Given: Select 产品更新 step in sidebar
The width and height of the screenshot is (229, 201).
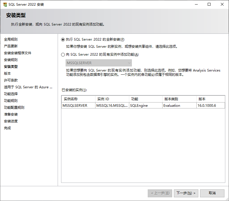Looking at the screenshot, I should (11, 46).
